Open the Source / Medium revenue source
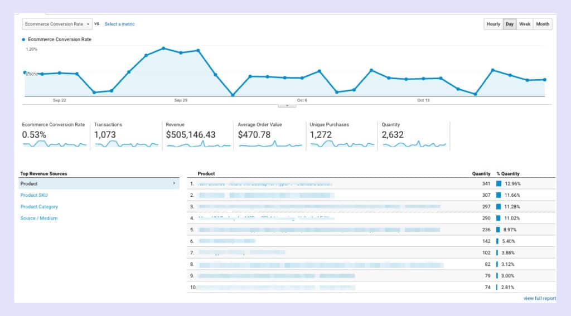This screenshot has height=316, width=571. [39, 218]
